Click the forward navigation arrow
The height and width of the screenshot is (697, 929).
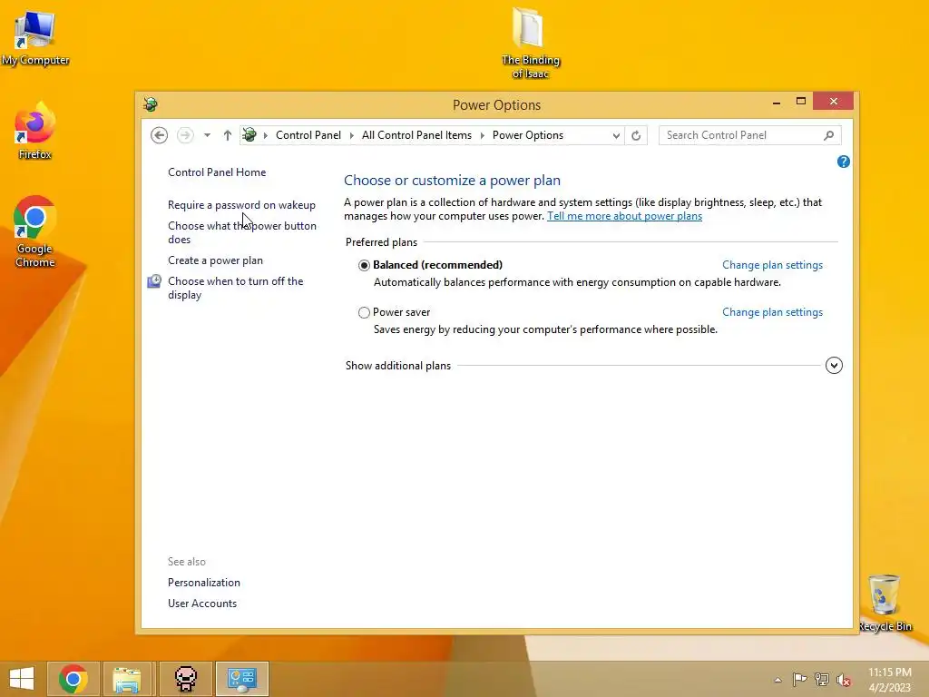[x=185, y=135]
